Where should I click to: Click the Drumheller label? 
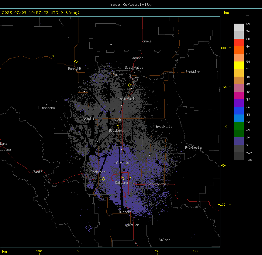tap(194, 147)
